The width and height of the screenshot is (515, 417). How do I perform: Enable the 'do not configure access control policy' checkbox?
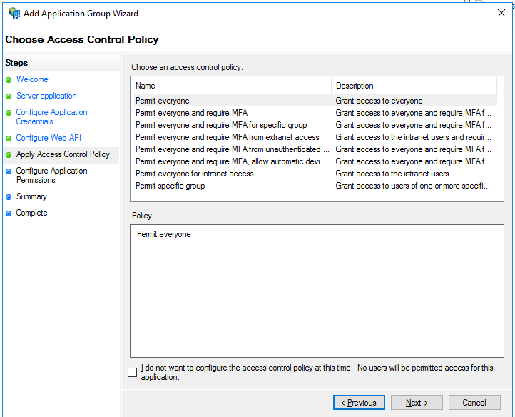(x=132, y=372)
